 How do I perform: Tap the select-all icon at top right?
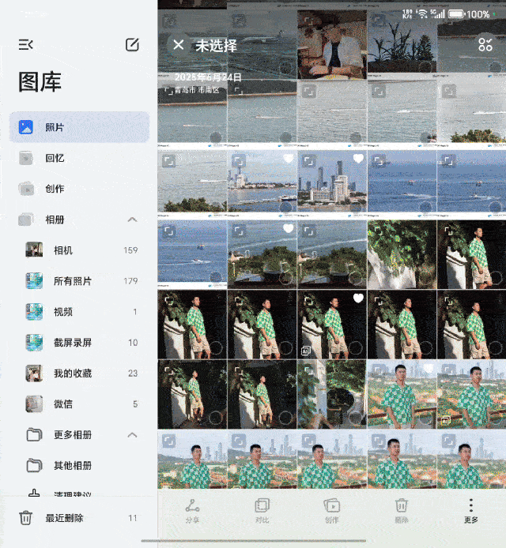pos(485,44)
